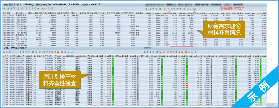Open Details icon in 主机厂物料需求预警表 toolbar
Viewport: 279px width, 108px height.
(x=4, y=52)
